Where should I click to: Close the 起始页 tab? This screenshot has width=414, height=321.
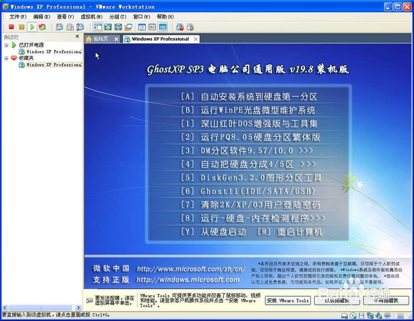(116, 39)
